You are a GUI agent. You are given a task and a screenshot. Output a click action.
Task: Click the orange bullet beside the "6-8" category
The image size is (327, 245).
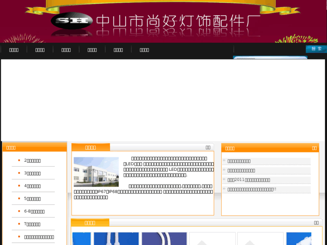[19, 211]
